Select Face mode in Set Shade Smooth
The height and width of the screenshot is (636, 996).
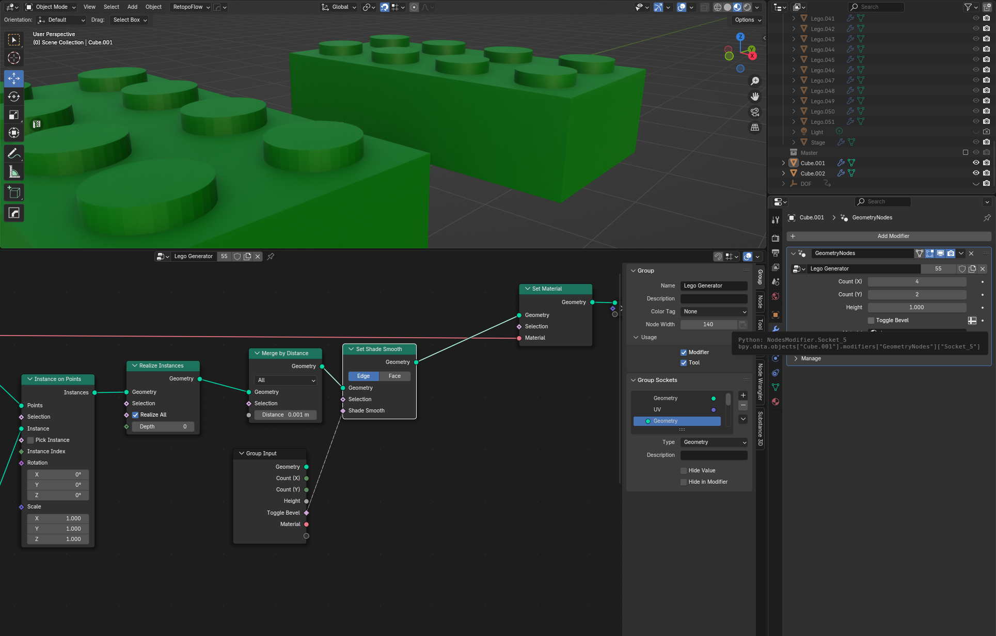[x=394, y=376]
